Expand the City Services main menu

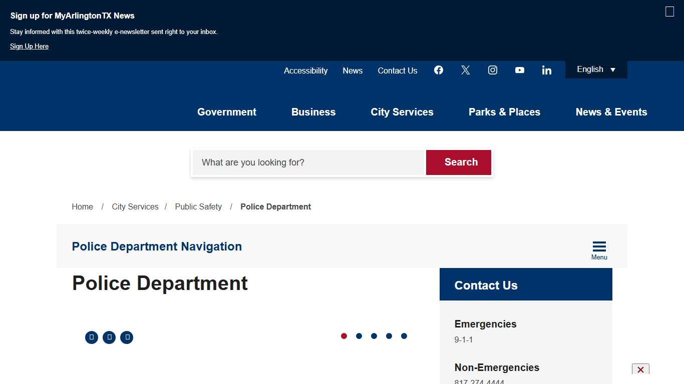coord(402,112)
